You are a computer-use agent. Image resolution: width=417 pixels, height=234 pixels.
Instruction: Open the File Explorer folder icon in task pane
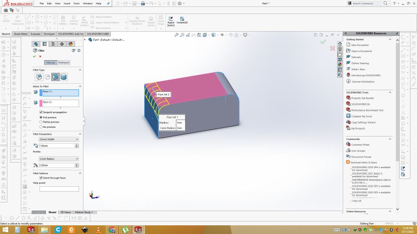coord(340,54)
